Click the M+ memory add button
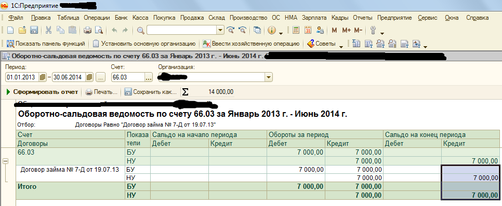 [x=347, y=31]
